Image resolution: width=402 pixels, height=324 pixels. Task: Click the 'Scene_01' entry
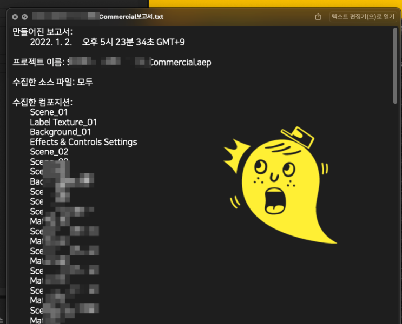[49, 112]
